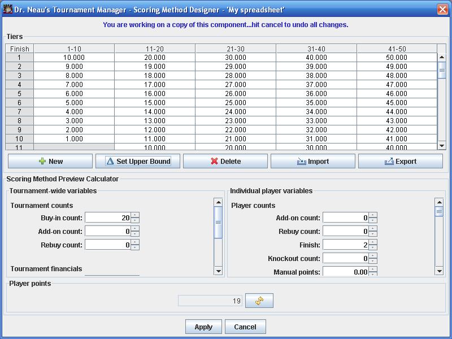Click the player Rebuy count field

pos(346,231)
